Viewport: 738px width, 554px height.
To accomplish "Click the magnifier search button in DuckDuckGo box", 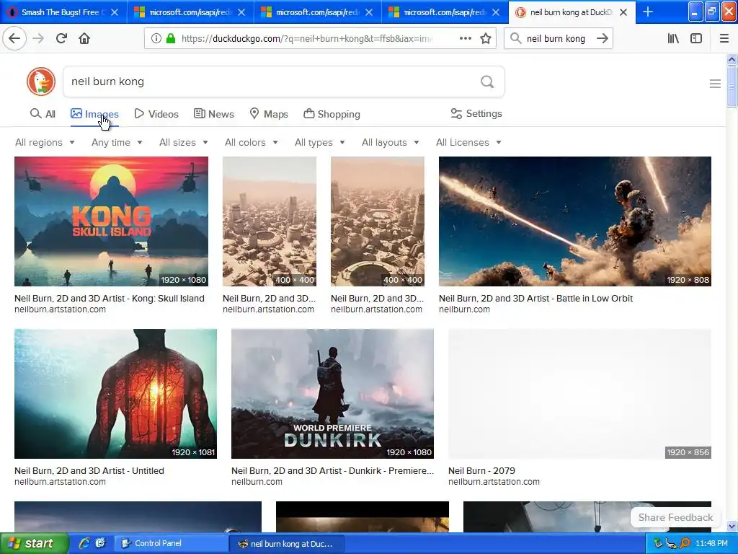I will tap(487, 82).
